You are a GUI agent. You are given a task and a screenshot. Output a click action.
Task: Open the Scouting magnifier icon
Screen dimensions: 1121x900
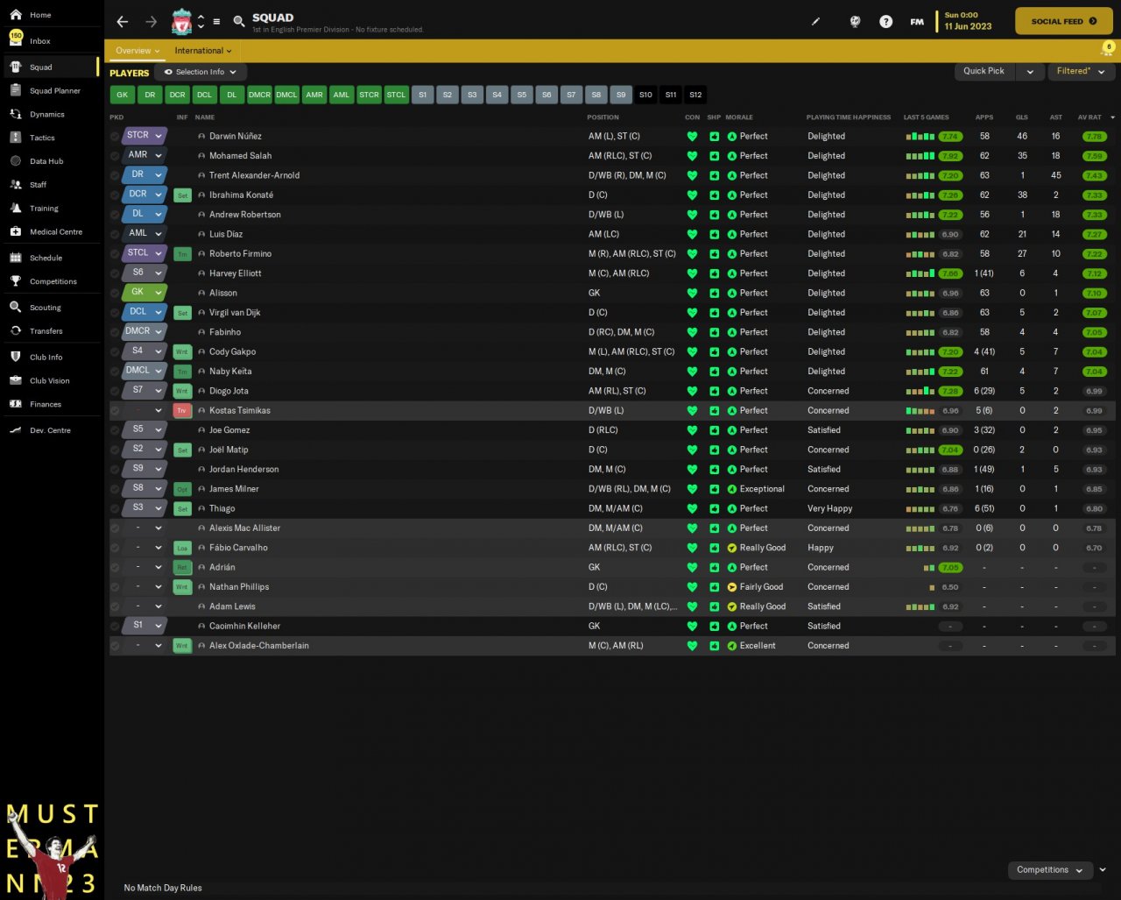pyautogui.click(x=16, y=308)
